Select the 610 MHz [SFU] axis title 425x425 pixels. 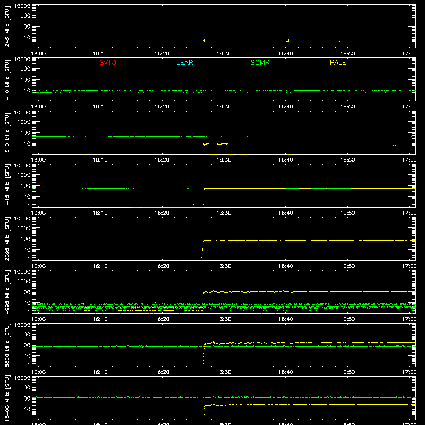pyautogui.click(x=7, y=133)
